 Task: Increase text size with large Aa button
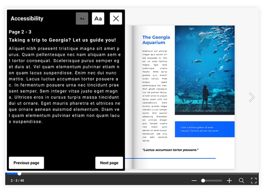98,18
